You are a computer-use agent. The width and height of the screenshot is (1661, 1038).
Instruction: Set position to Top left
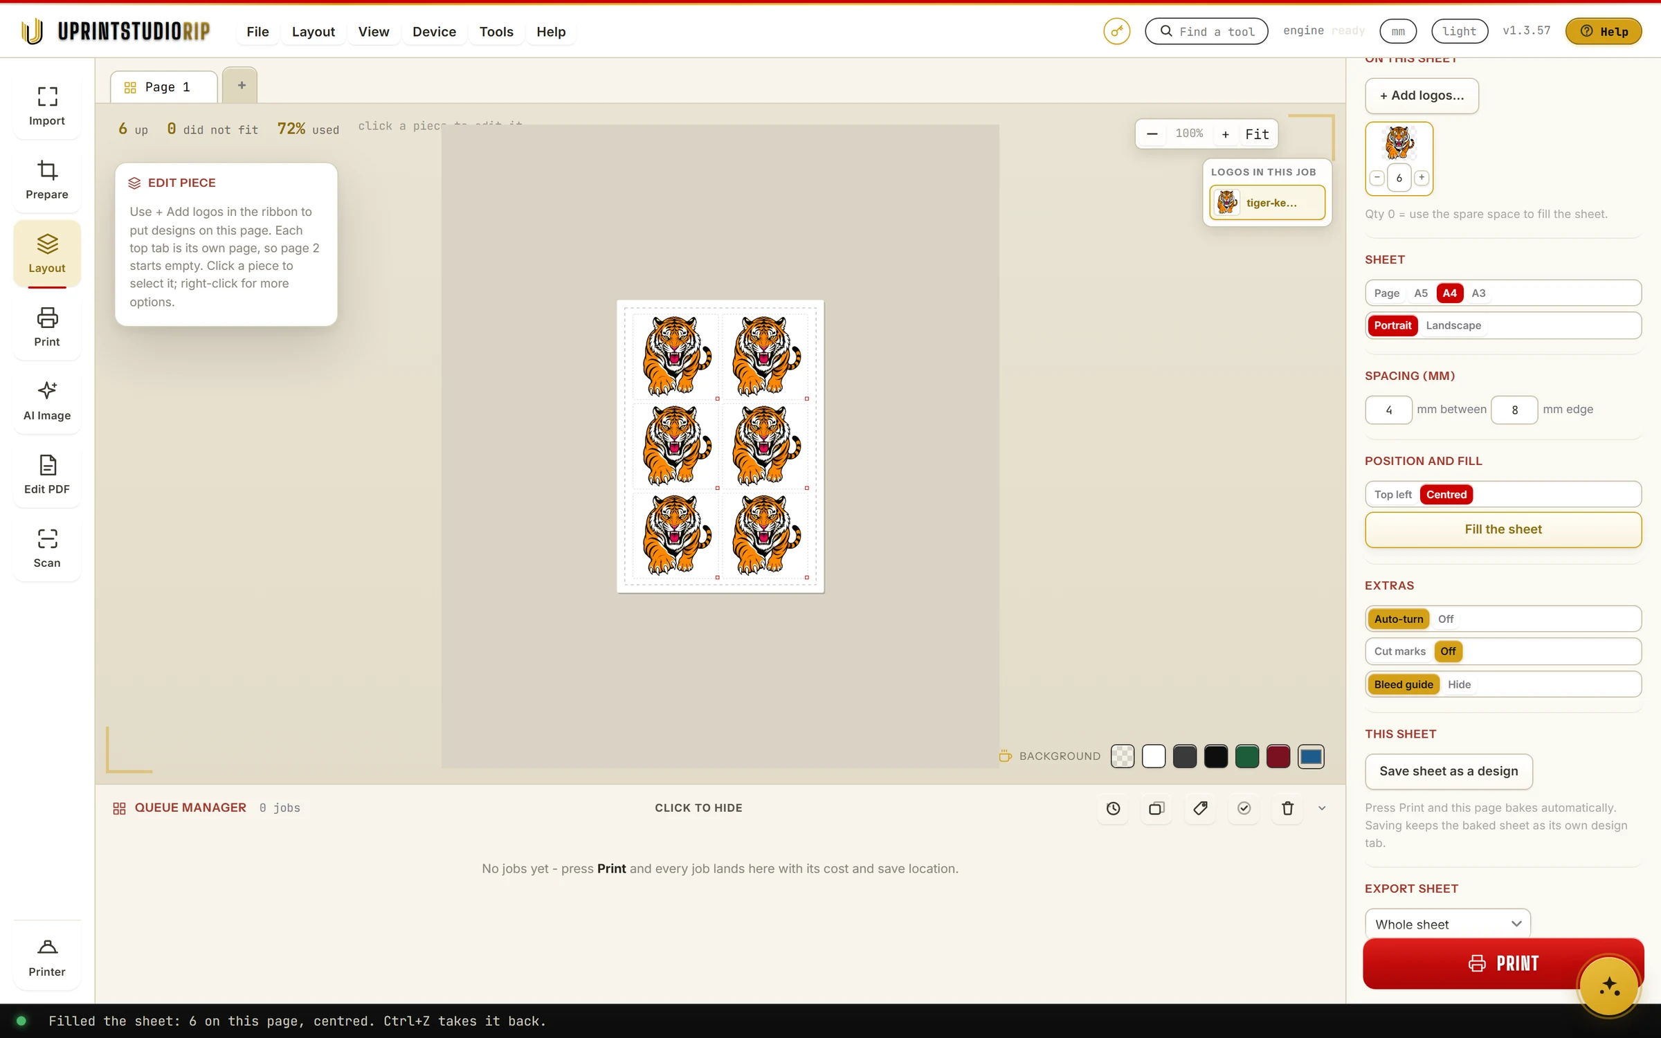click(x=1392, y=495)
